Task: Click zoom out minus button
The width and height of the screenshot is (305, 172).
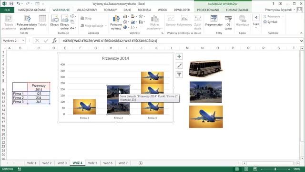Action: 262,169
